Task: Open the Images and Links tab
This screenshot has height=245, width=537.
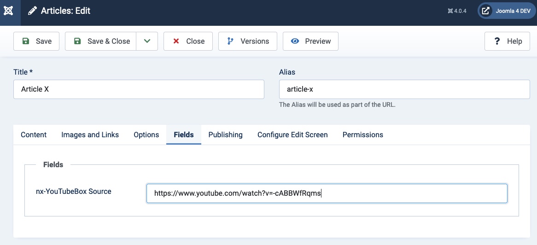Action: coord(90,134)
